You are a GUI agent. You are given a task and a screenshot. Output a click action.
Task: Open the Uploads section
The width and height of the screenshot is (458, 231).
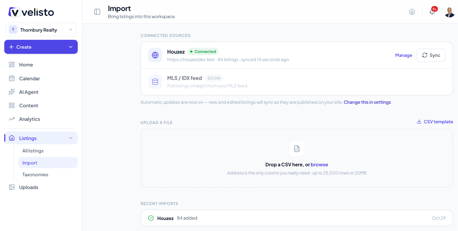pos(41,187)
